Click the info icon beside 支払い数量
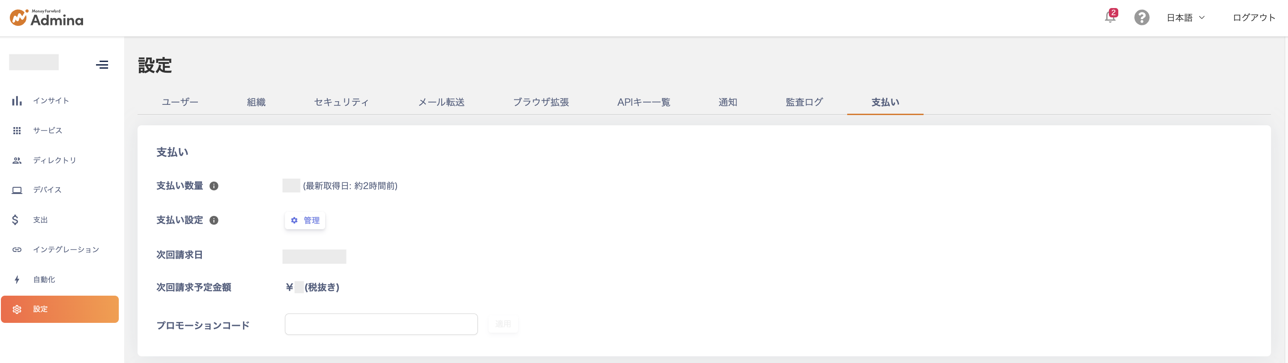The height and width of the screenshot is (363, 1288). pos(214,186)
